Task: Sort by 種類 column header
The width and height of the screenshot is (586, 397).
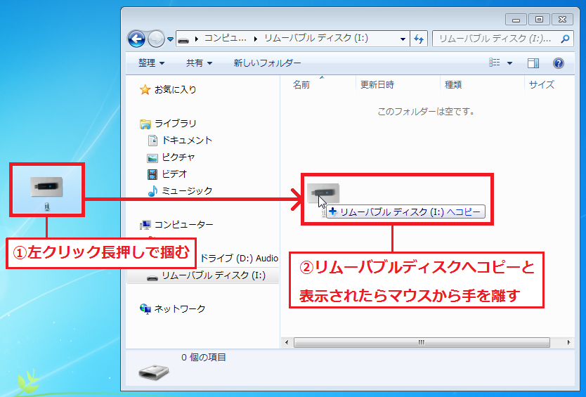Action: [x=453, y=85]
